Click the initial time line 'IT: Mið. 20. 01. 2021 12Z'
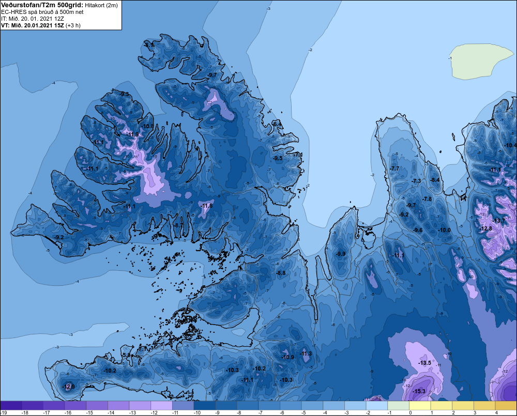Screen dimensions: 517x416 32,19
